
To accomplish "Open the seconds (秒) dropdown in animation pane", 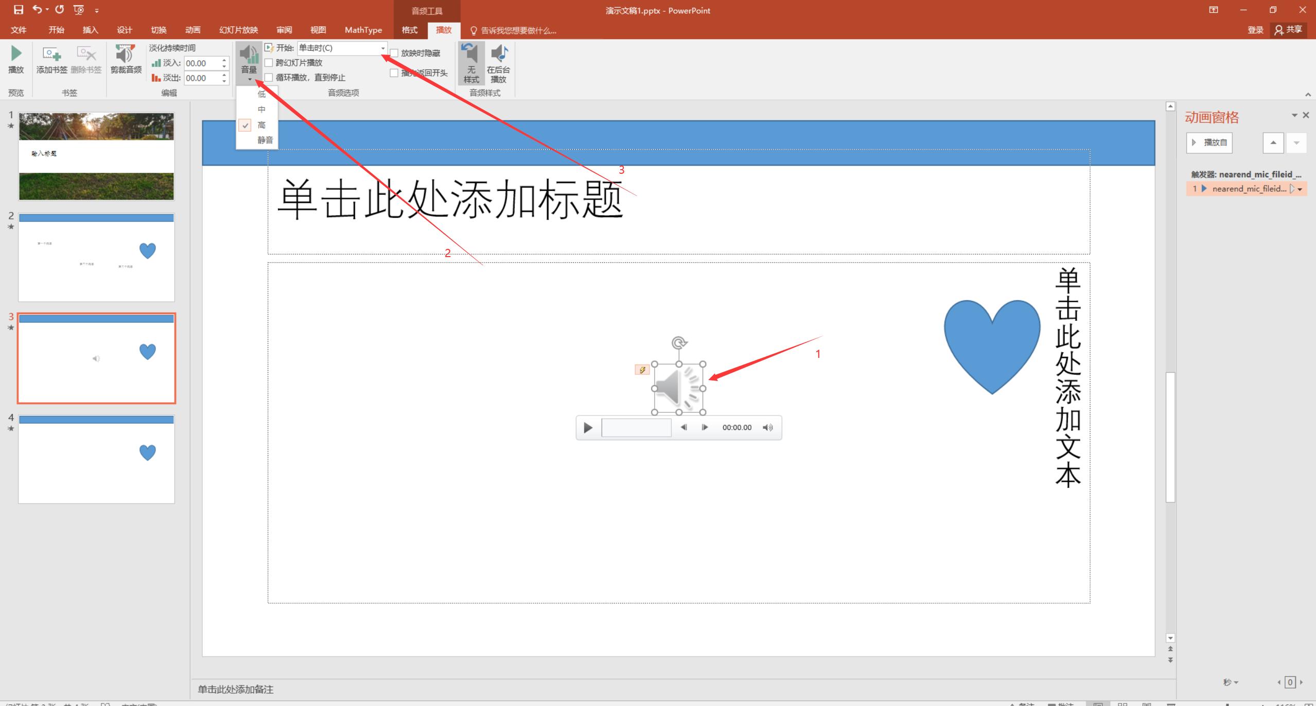I will click(1231, 682).
